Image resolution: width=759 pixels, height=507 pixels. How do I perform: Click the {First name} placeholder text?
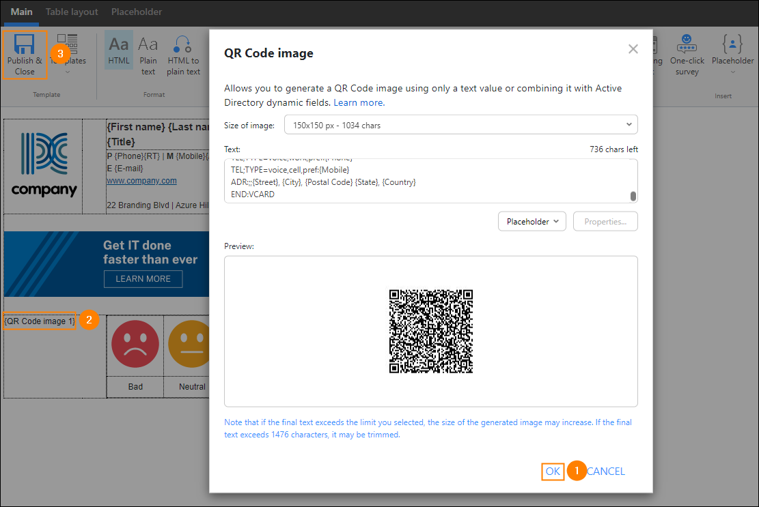pos(136,127)
